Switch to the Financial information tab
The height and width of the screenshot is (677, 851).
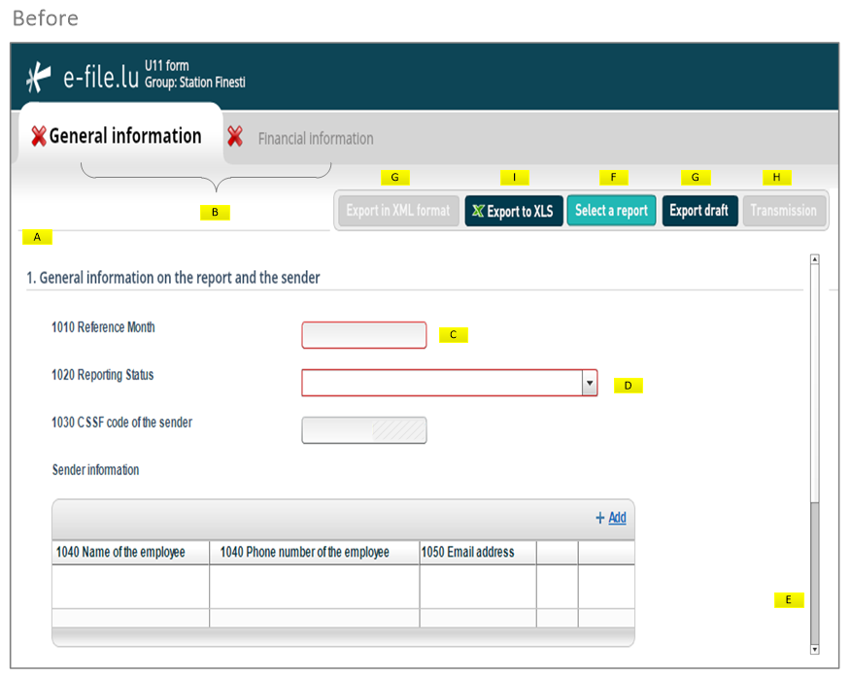316,139
